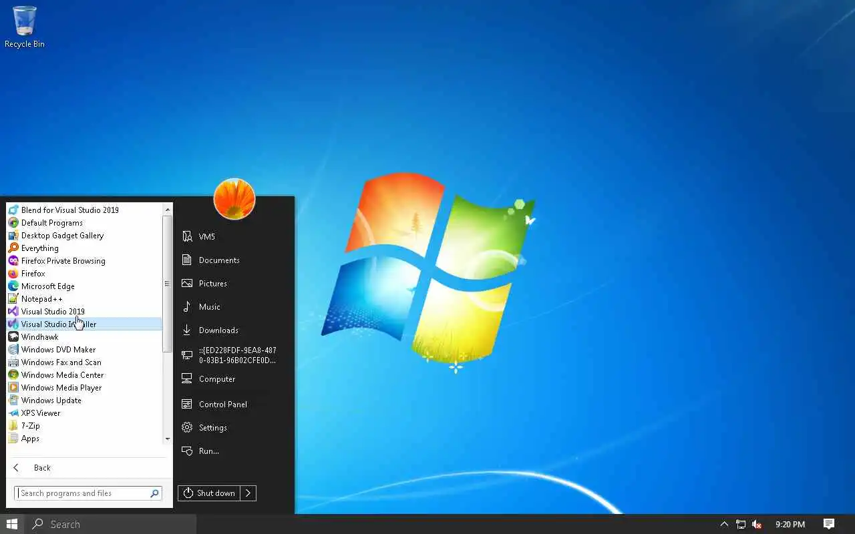This screenshot has width=855, height=534.
Task: Click the Windows Start button
Action: 12,524
